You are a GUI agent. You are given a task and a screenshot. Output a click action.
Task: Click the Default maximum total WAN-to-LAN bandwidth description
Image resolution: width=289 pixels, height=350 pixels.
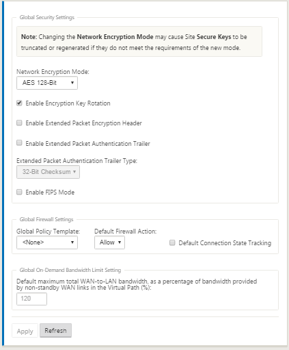[x=137, y=284]
